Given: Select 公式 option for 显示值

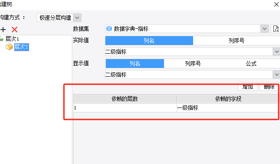Looking at the screenshot, I should tap(251, 63).
